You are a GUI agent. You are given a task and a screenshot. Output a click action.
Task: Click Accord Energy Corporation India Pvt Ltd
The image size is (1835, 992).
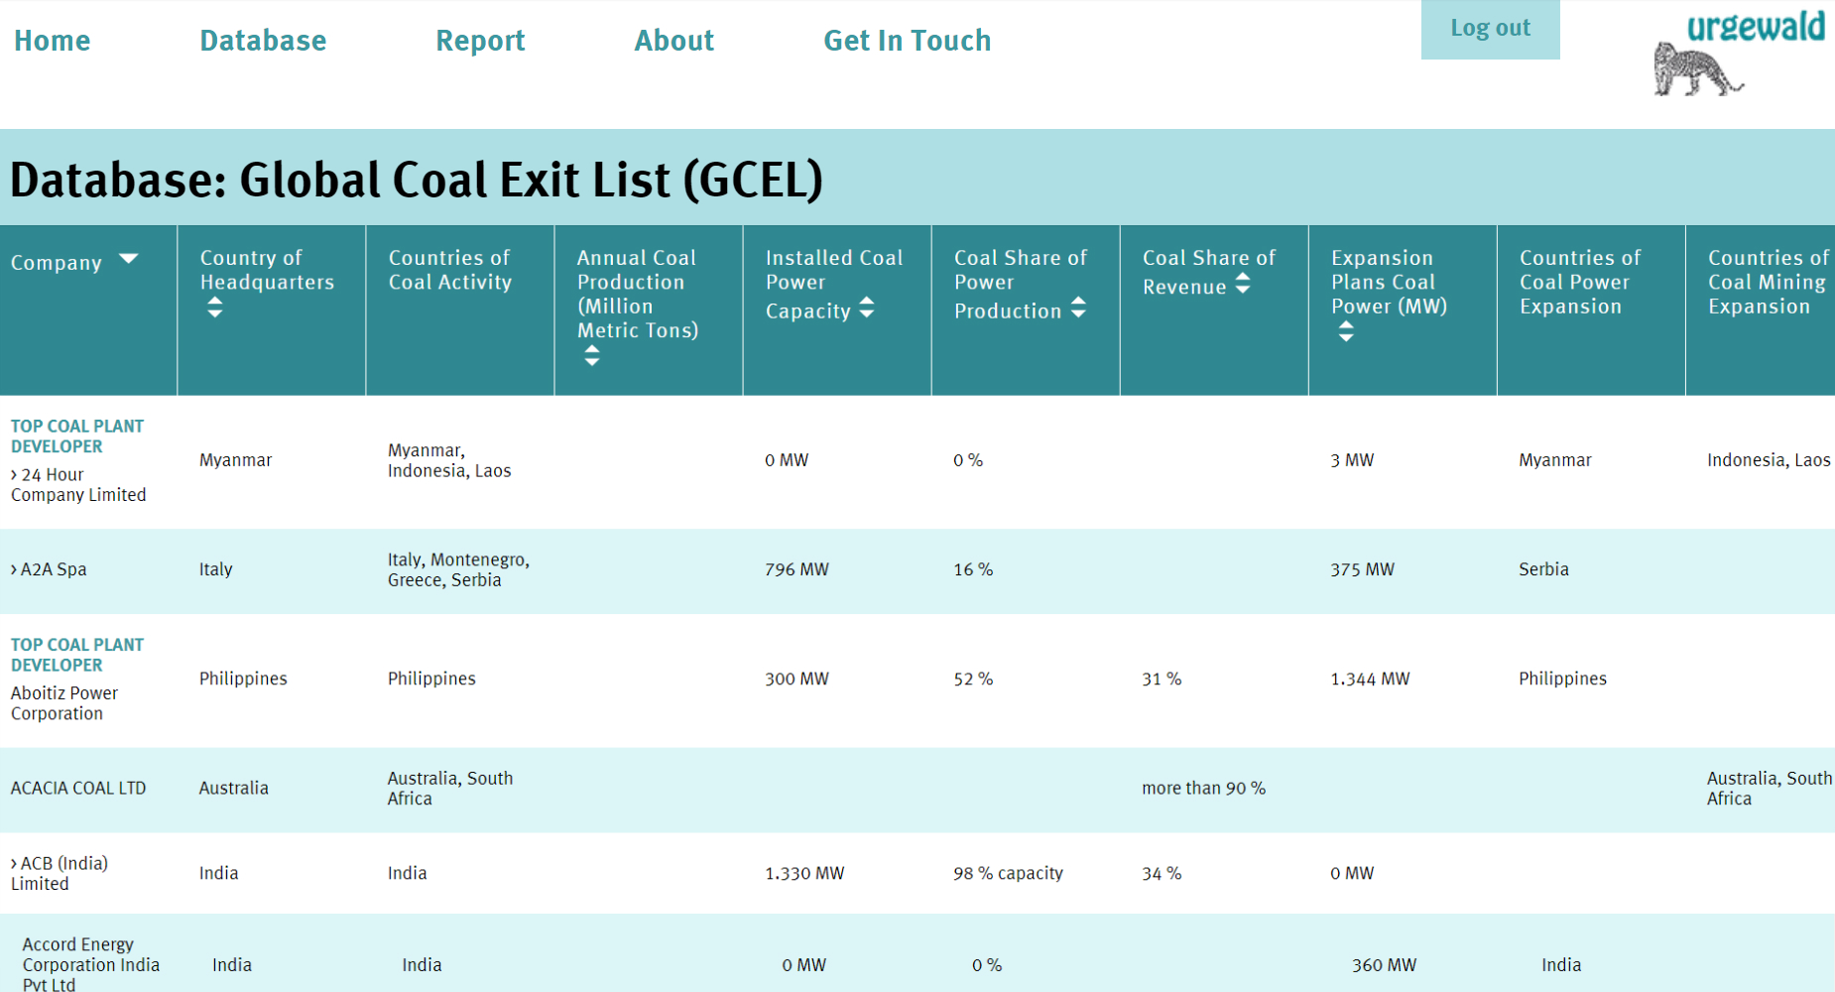click(90, 964)
